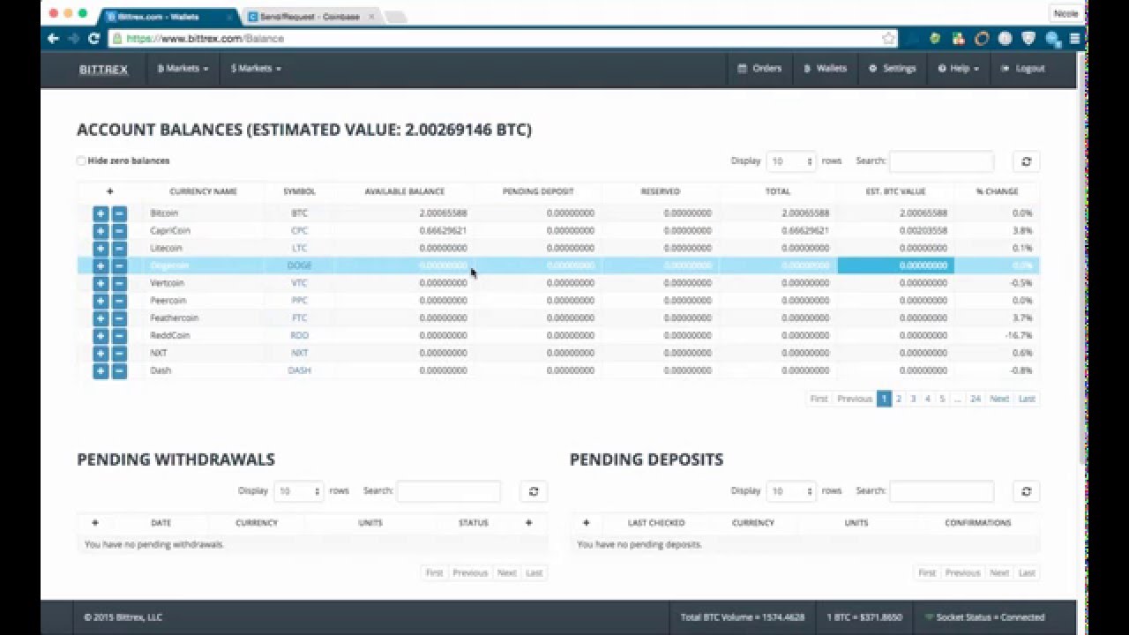Sort by the % Change column header
1129x635 pixels.
(997, 191)
